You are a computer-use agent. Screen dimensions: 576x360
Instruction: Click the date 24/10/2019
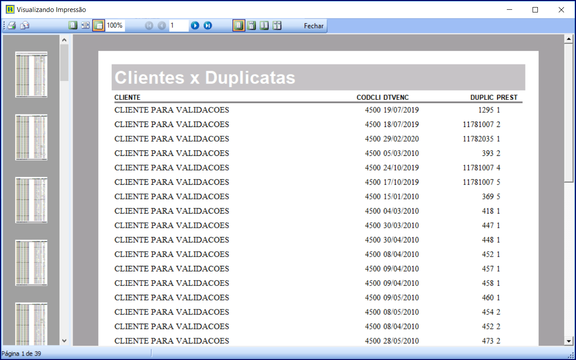401,168
